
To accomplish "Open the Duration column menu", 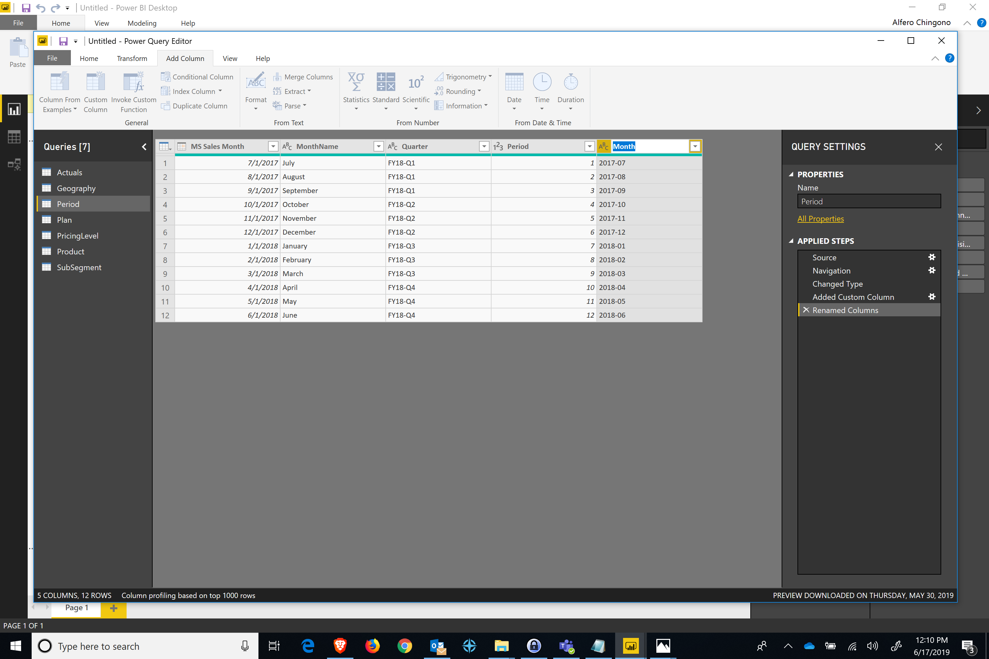I will [571, 92].
